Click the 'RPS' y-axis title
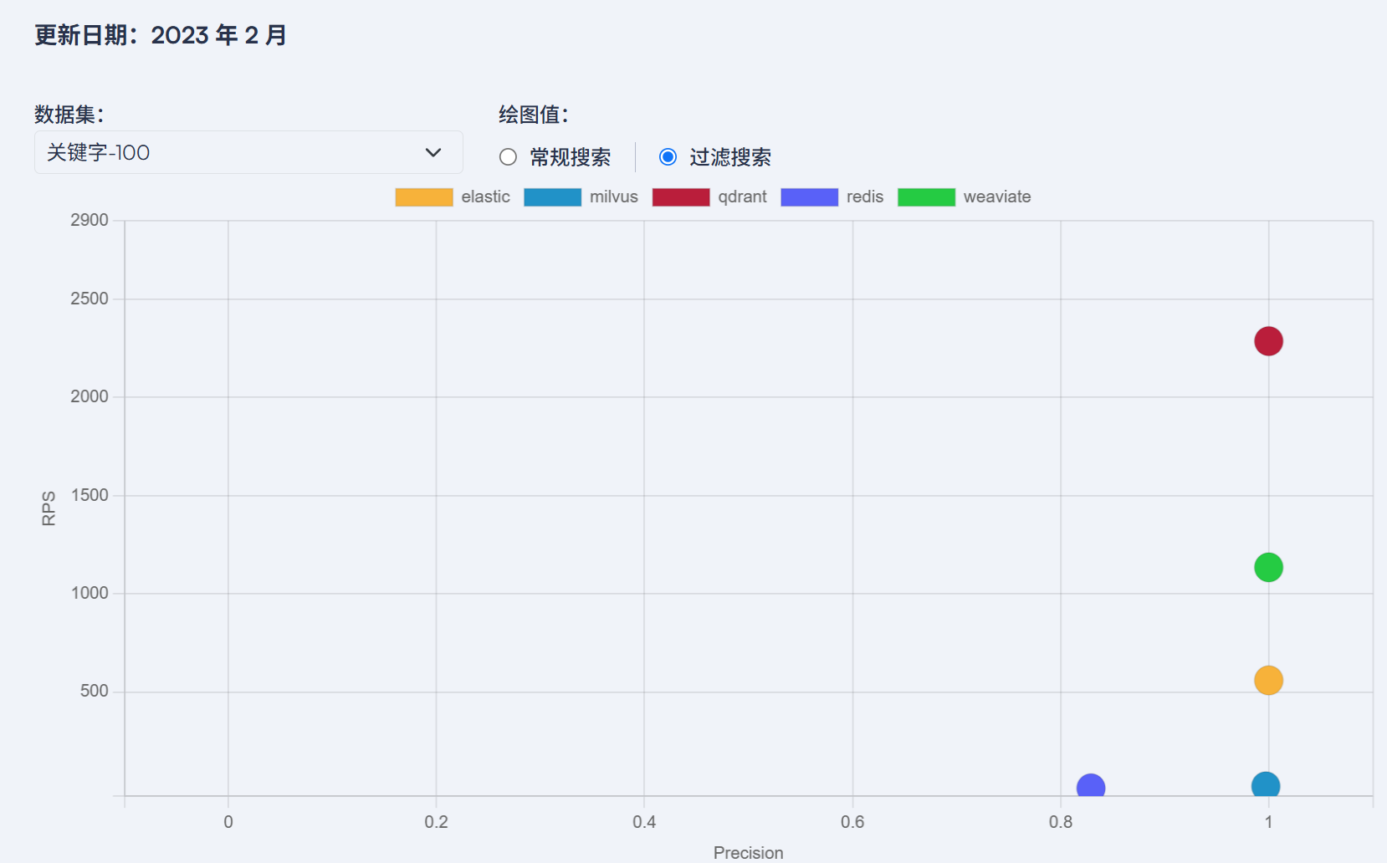The width and height of the screenshot is (1387, 863). 49,508
